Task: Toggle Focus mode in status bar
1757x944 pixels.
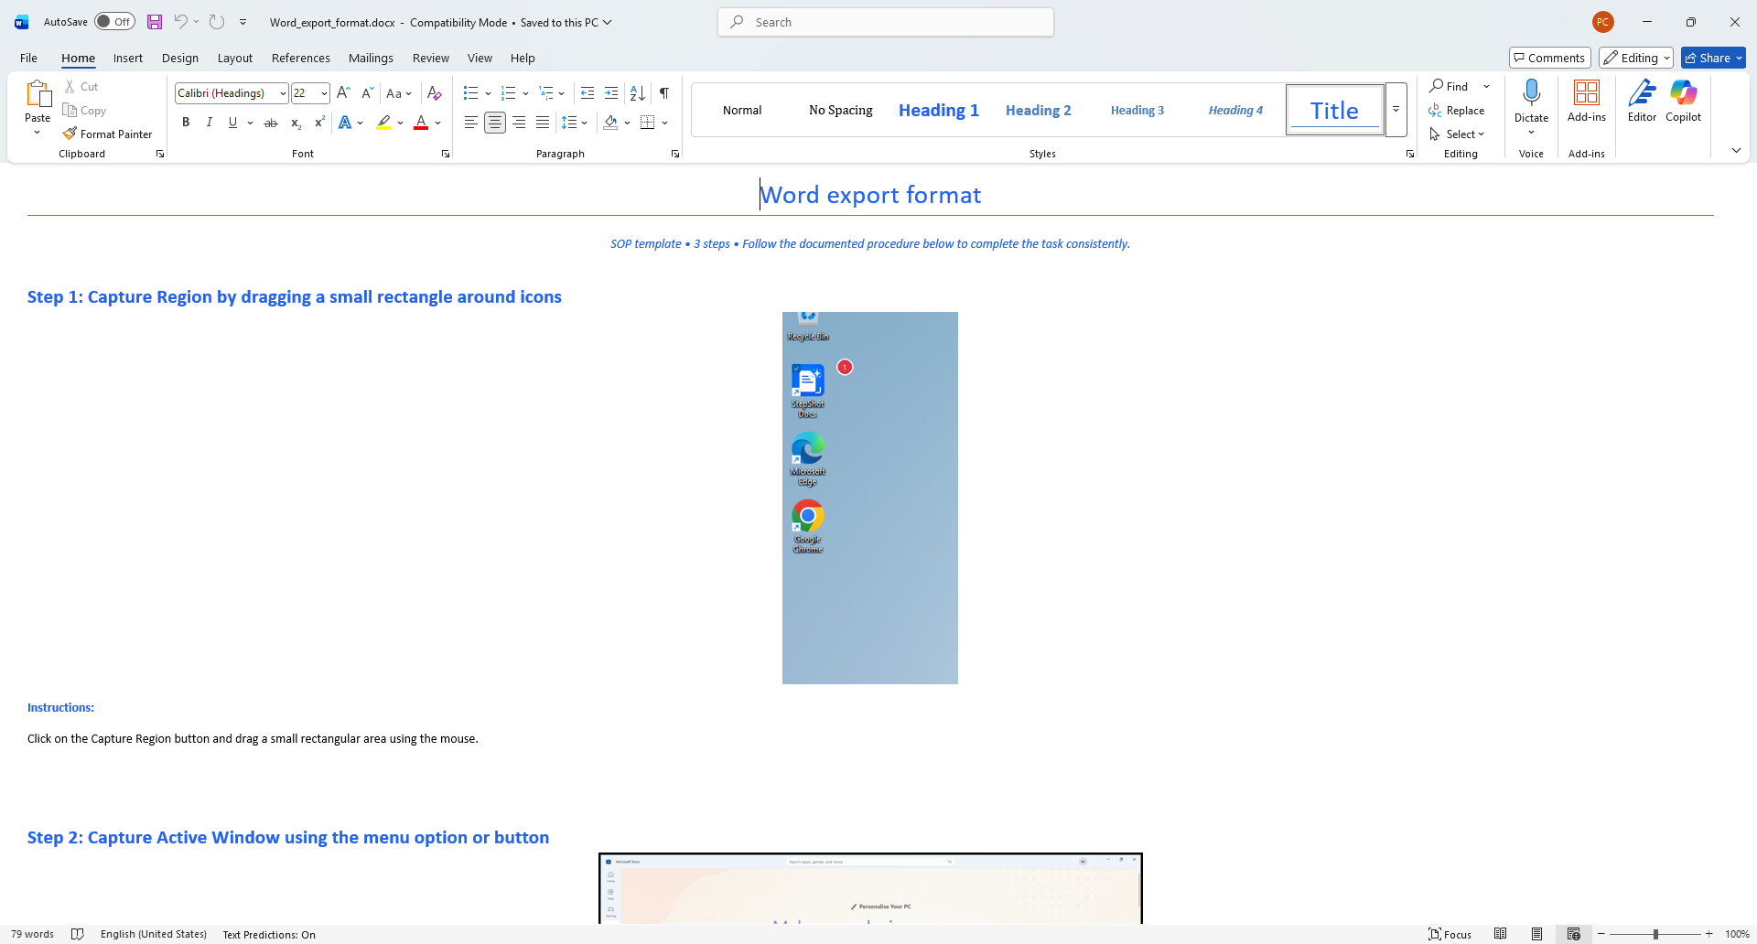Action: (x=1450, y=934)
